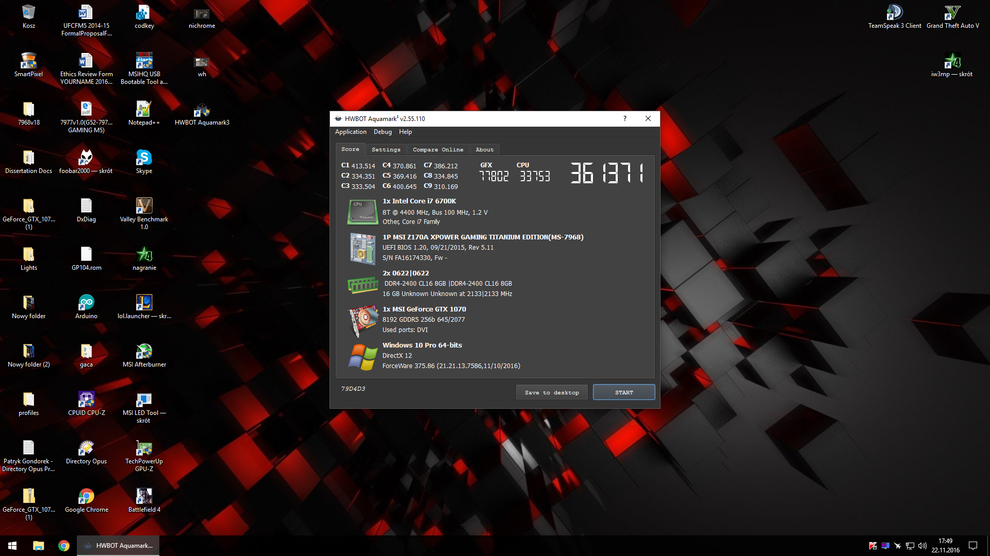
Task: Click the RAM memory stick icon
Action: tap(363, 285)
